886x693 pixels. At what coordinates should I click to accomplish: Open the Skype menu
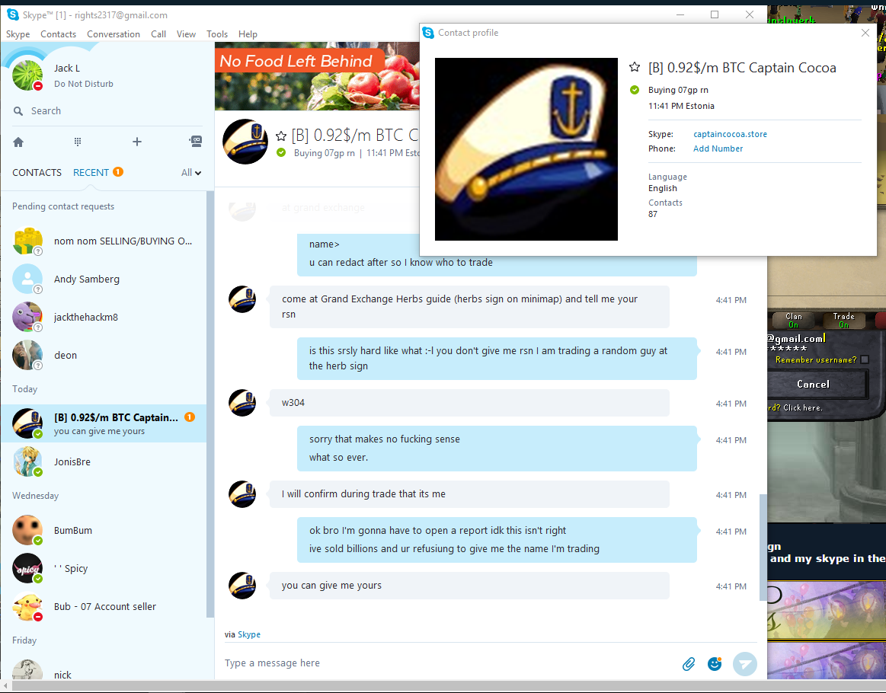(x=18, y=34)
